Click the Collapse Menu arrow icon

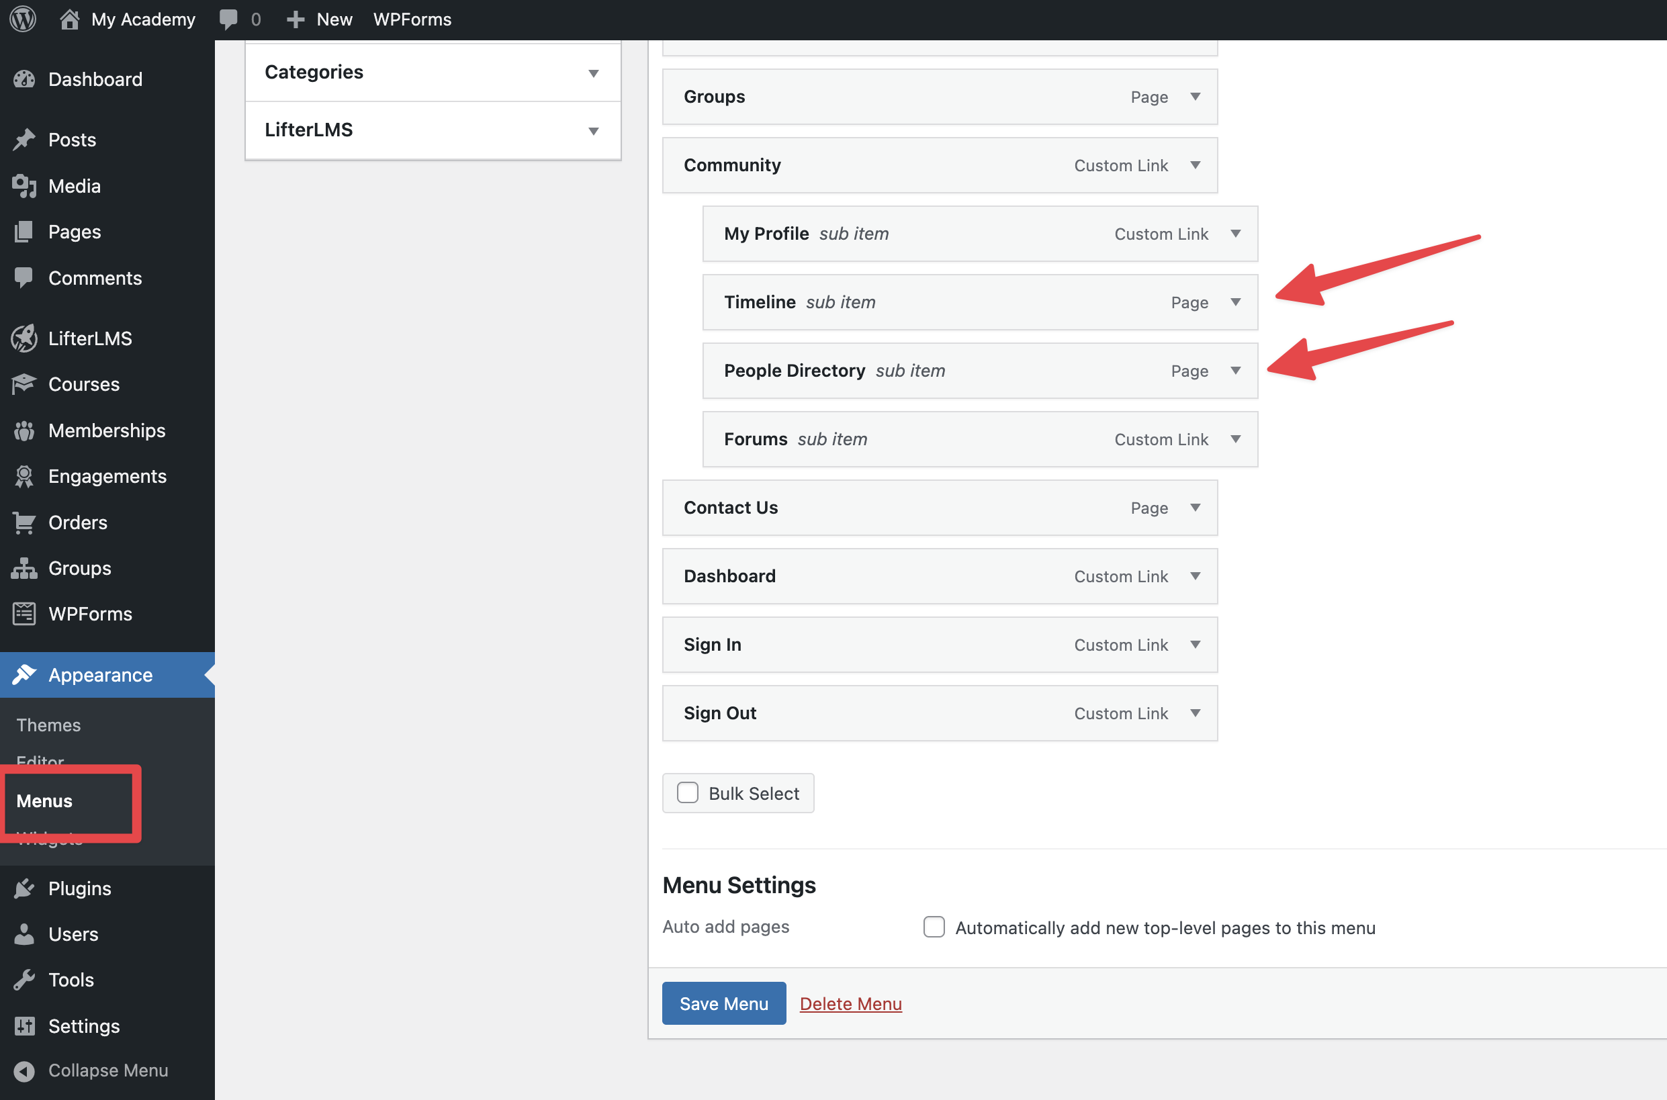pos(24,1070)
